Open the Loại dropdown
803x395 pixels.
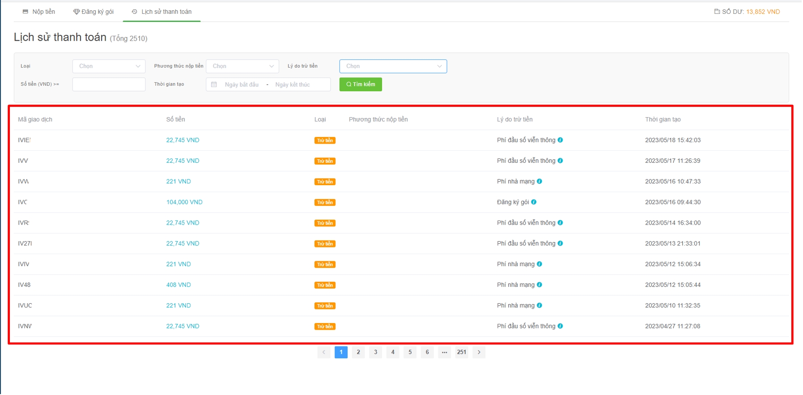(x=109, y=66)
